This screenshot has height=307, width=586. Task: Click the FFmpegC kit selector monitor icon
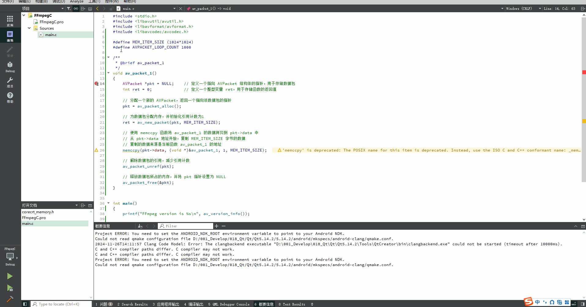click(x=10, y=257)
